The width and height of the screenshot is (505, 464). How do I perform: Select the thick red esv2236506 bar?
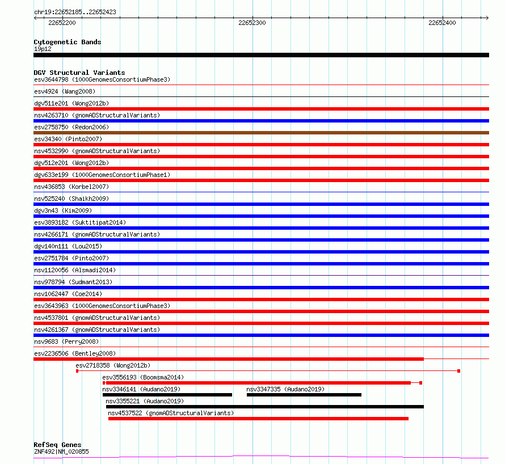[x=229, y=359]
